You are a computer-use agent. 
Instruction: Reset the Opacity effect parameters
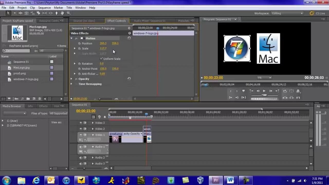[129, 79]
